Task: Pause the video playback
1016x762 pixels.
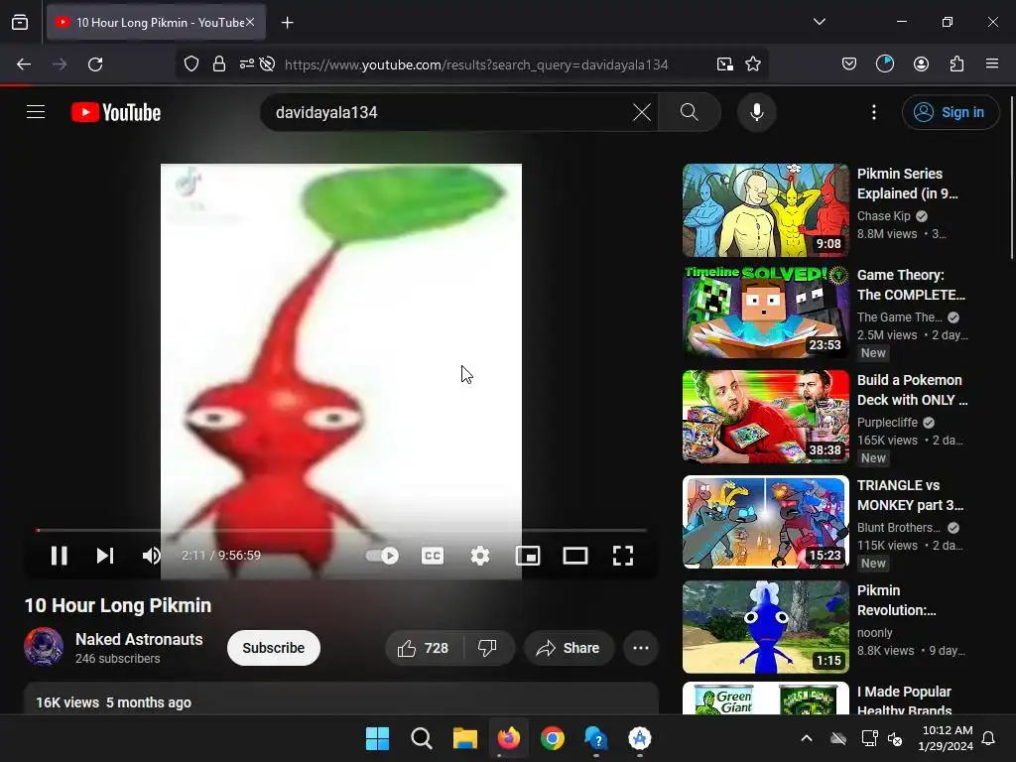Action: click(x=59, y=556)
